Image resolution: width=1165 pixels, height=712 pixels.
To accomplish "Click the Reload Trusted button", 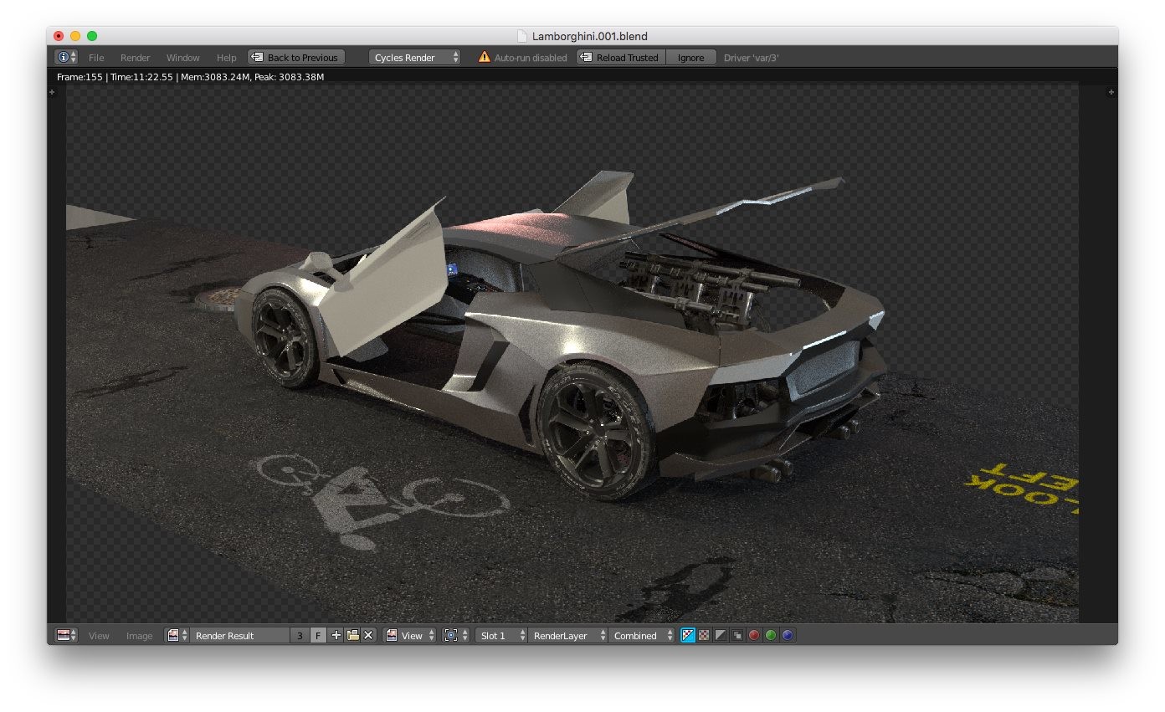I will tap(619, 57).
